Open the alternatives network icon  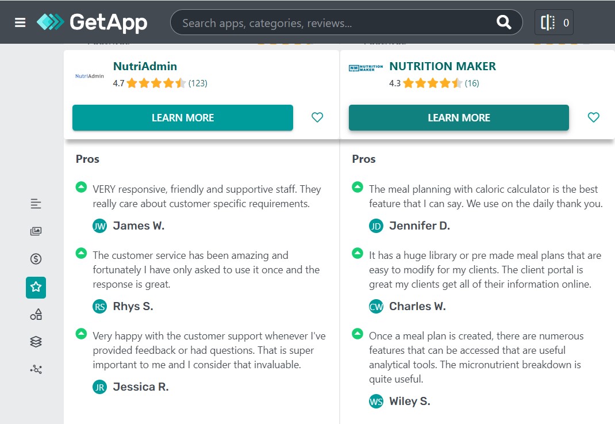pyautogui.click(x=35, y=369)
